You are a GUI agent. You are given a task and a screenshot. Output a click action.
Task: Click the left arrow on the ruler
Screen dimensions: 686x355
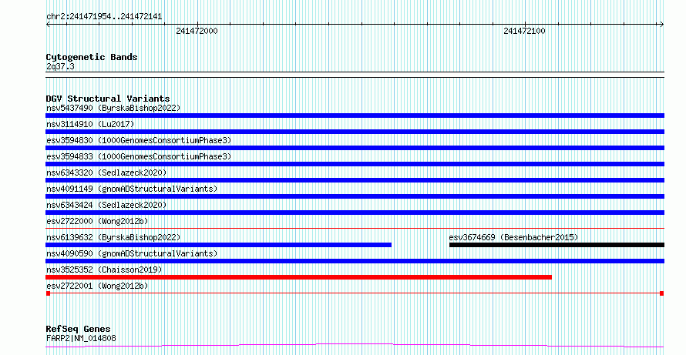pyautogui.click(x=48, y=25)
